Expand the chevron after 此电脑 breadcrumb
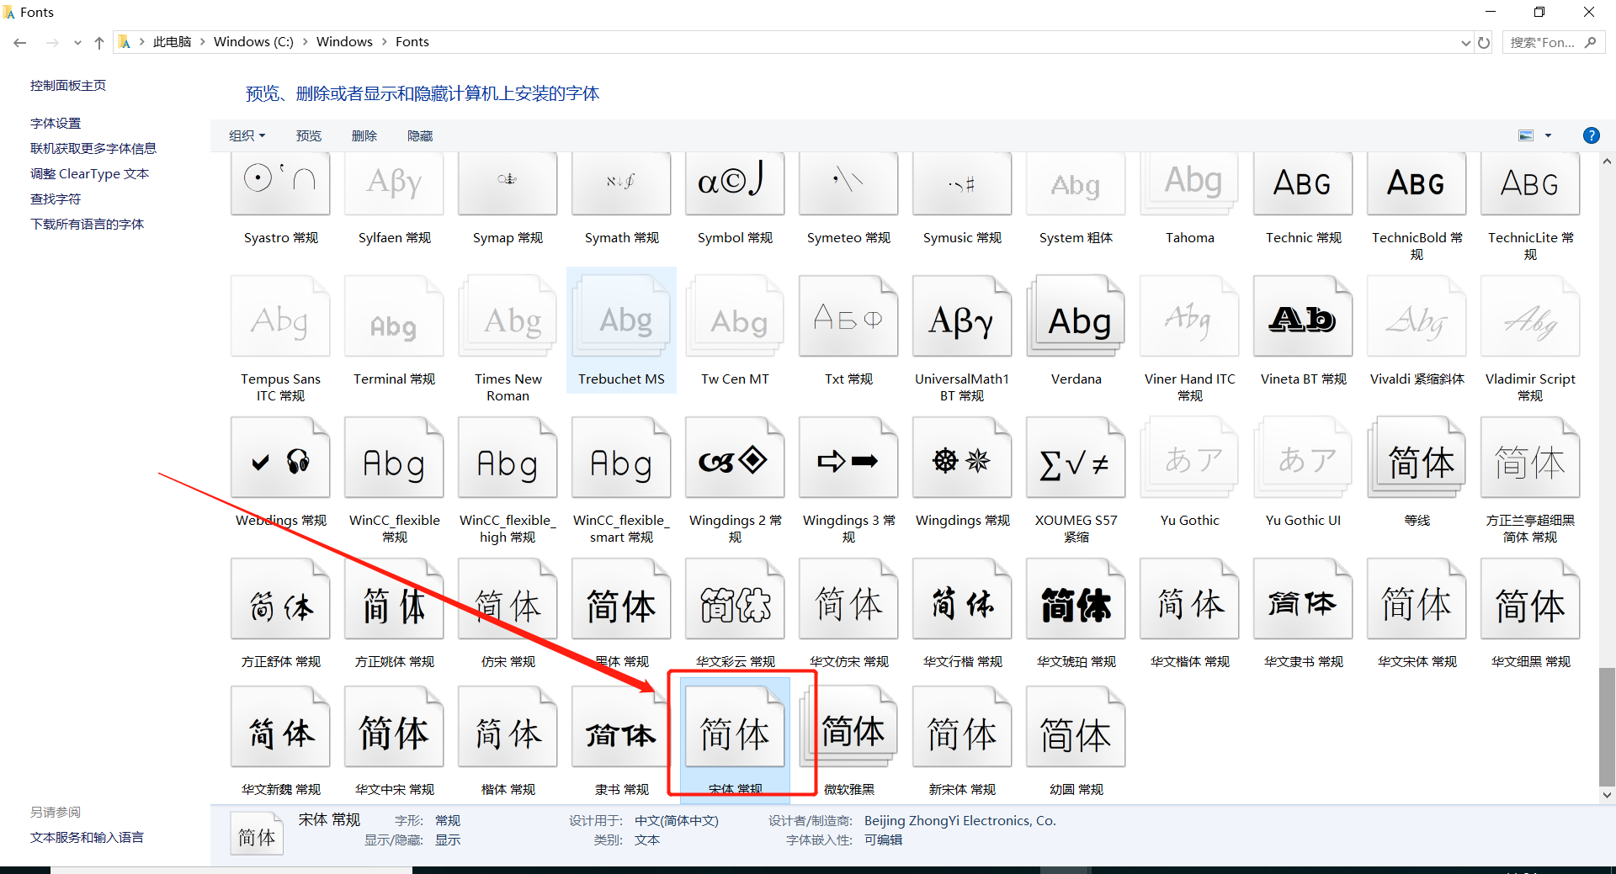Screen dimensions: 1616x874 tap(202, 42)
